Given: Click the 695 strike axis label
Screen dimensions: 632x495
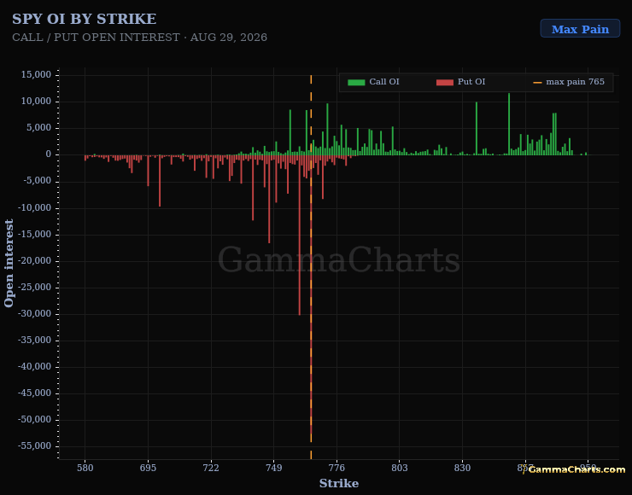Looking at the screenshot, I should click(148, 468).
